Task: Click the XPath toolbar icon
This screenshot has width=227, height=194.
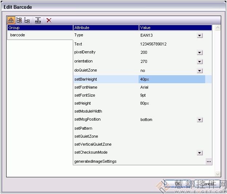Action: [38, 20]
